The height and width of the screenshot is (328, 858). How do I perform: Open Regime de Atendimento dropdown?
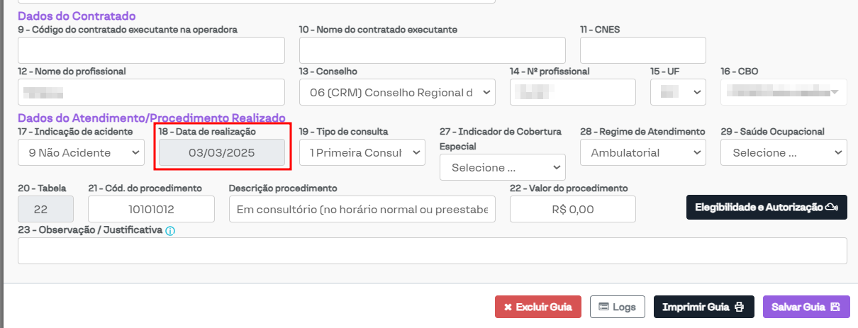point(643,152)
